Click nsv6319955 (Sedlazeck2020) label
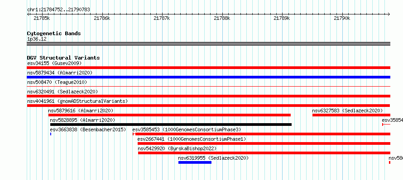Screen dimensions: 403x180 coord(213,158)
